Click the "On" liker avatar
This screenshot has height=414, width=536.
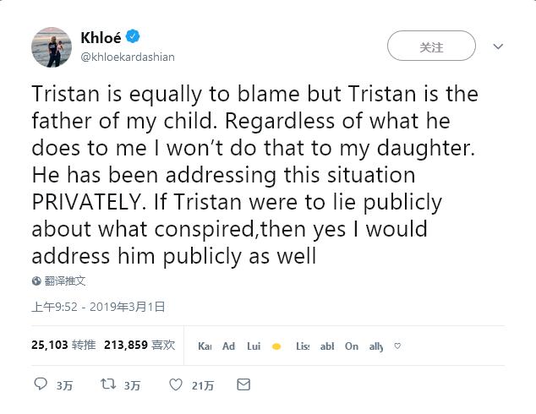point(352,346)
